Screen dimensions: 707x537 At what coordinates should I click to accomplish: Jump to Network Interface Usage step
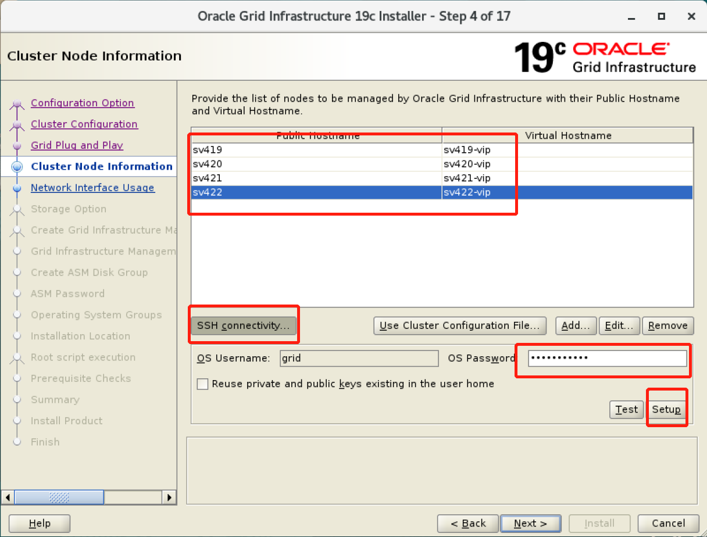coord(92,188)
